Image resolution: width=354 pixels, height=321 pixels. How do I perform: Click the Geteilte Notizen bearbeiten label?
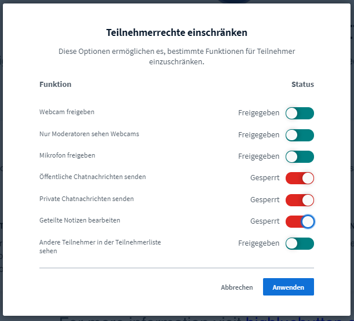80,220
